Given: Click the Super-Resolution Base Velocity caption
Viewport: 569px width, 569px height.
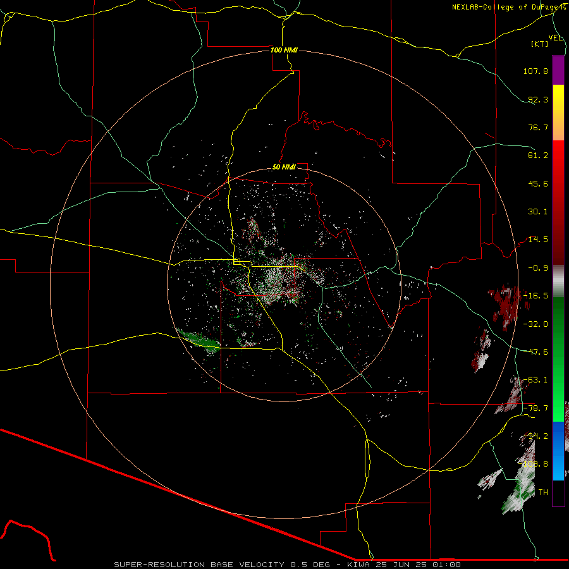Looking at the screenshot, I should pyautogui.click(x=287, y=565).
